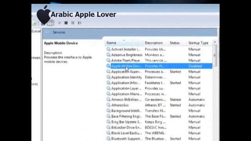Select the Bing Bar Update Service
The image size is (251, 141).
point(159,122)
